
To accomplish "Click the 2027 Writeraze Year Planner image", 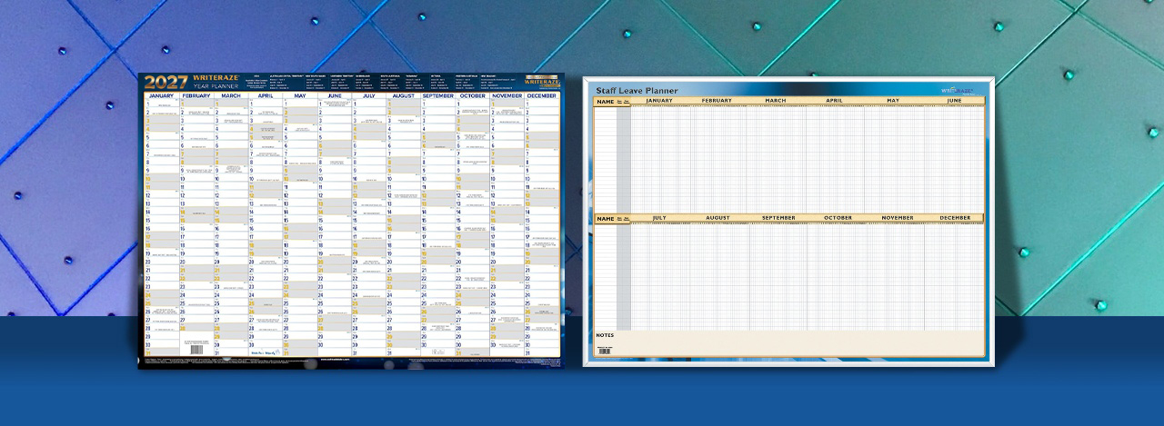I will (x=351, y=221).
